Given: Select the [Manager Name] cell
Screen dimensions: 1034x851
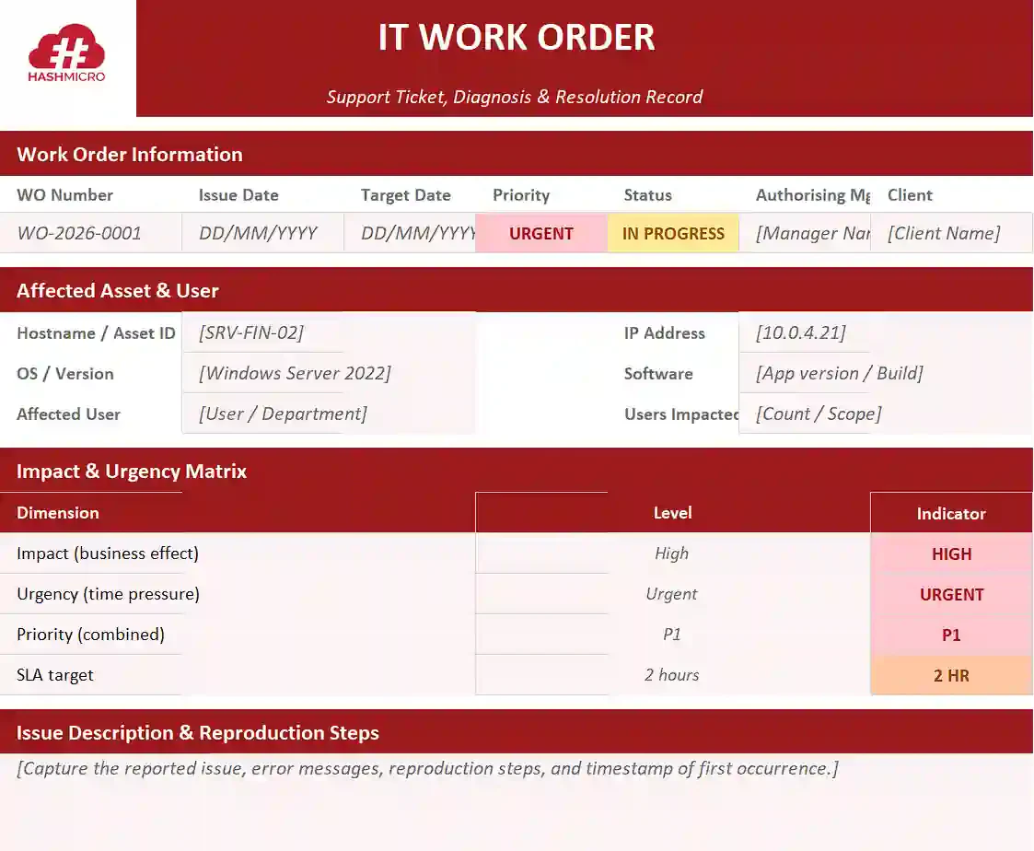Looking at the screenshot, I should (805, 233).
